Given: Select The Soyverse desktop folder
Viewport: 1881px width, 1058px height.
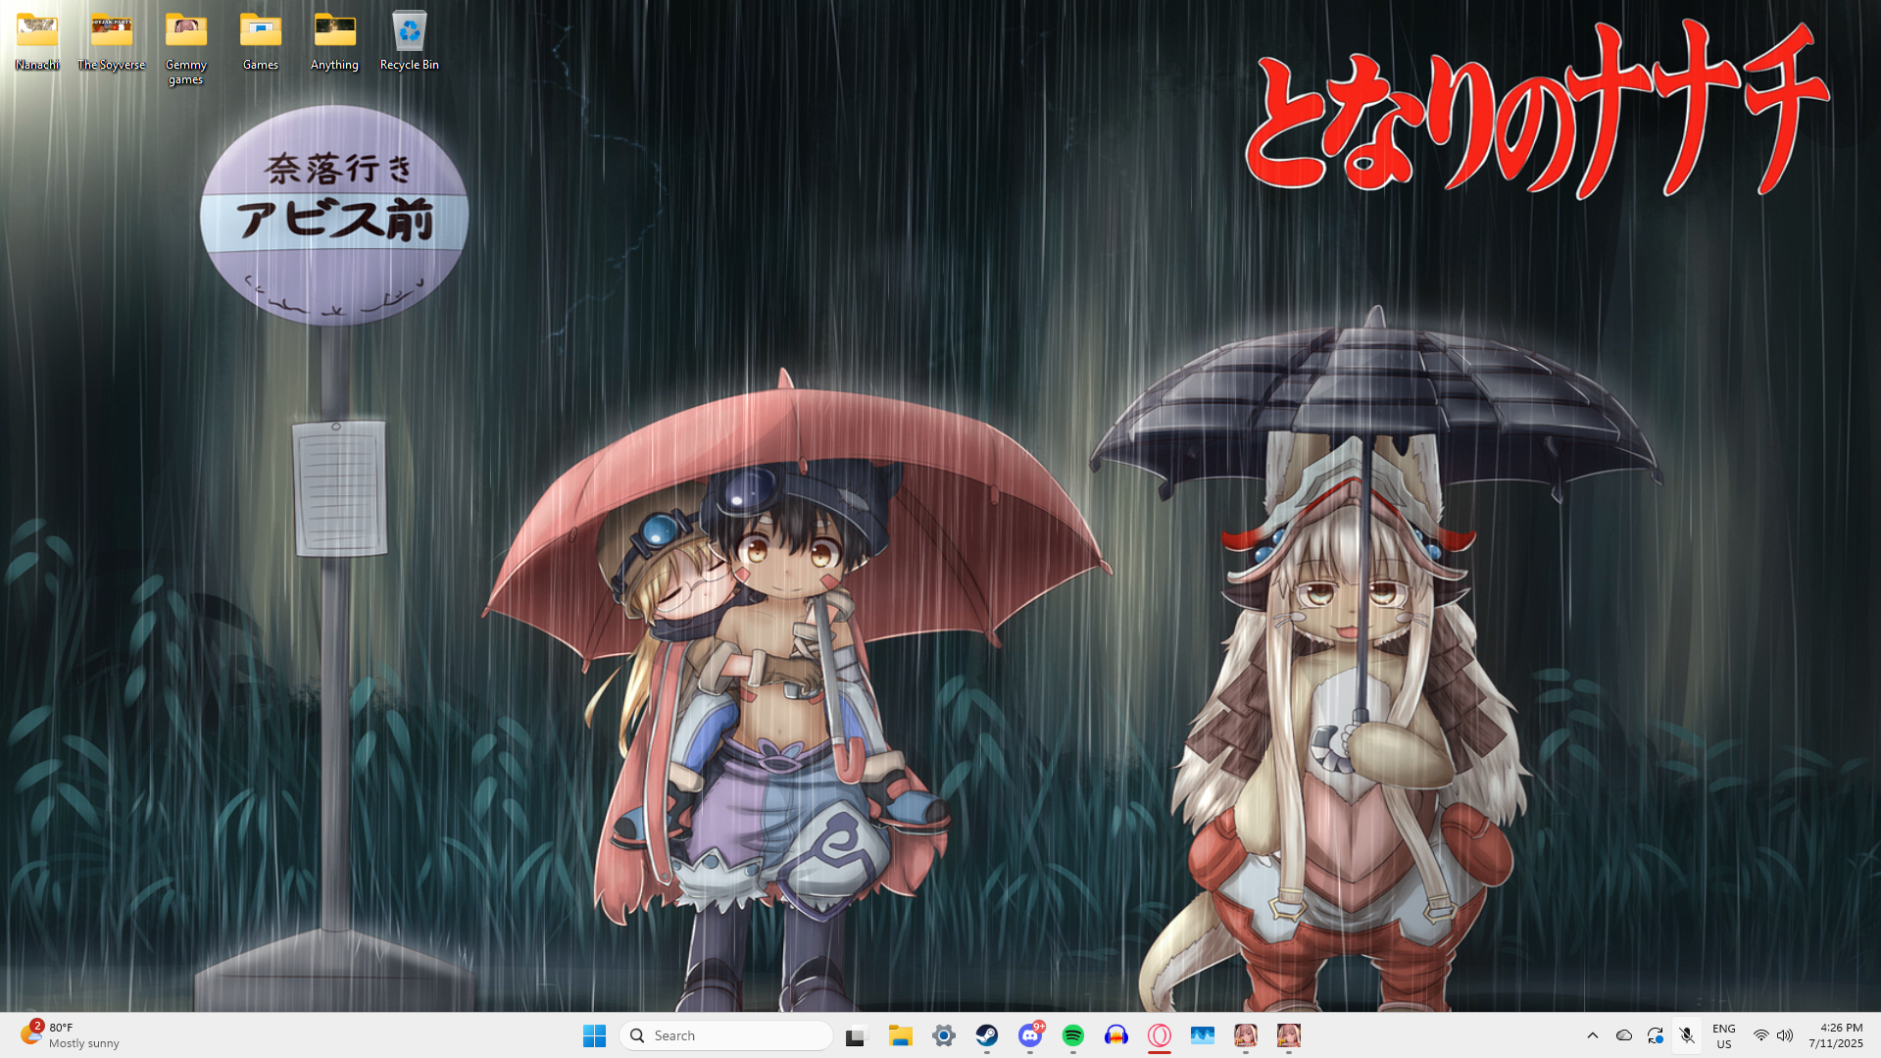Looking at the screenshot, I should click(112, 41).
